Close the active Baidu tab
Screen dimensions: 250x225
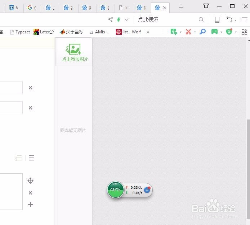165,8
